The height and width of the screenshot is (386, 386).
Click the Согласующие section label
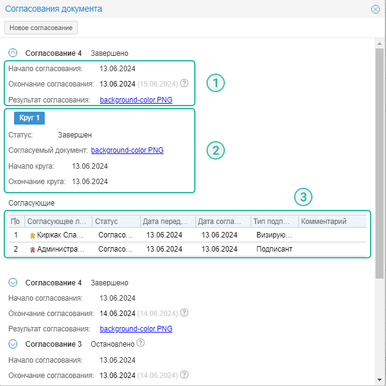coord(31,203)
